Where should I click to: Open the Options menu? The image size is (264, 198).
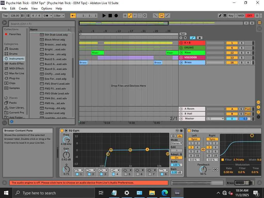(x=47, y=9)
